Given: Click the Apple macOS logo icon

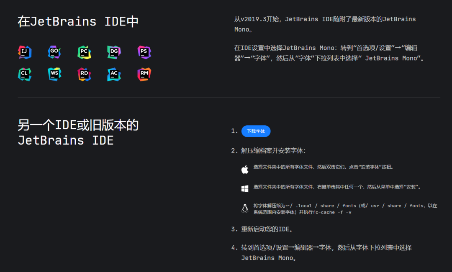Looking at the screenshot, I should pos(245,170).
